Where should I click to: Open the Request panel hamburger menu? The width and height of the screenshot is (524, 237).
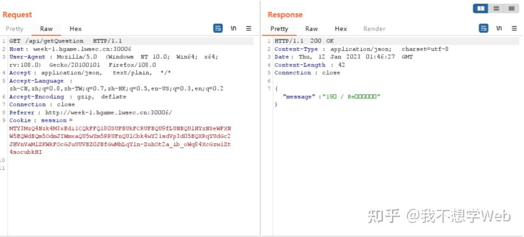[x=249, y=28]
